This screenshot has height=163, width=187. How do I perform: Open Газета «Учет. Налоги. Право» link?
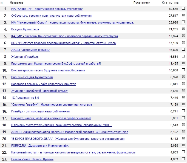(32, 159)
